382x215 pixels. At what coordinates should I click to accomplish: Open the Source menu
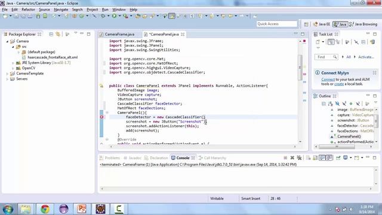[44, 10]
